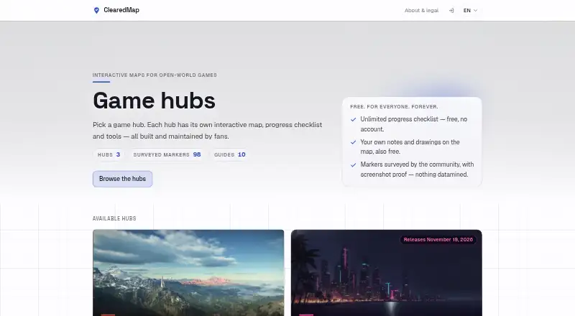Click the Game hubs heading

pyautogui.click(x=154, y=101)
